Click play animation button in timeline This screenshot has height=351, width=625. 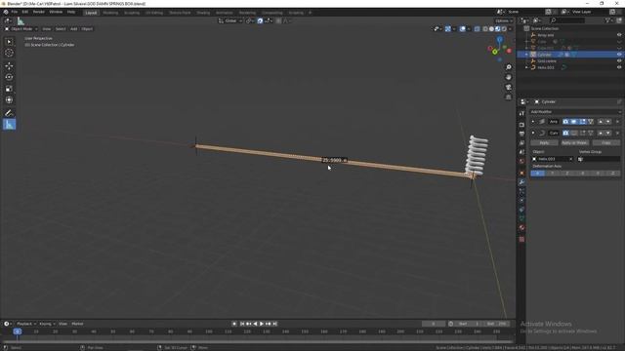click(x=262, y=324)
